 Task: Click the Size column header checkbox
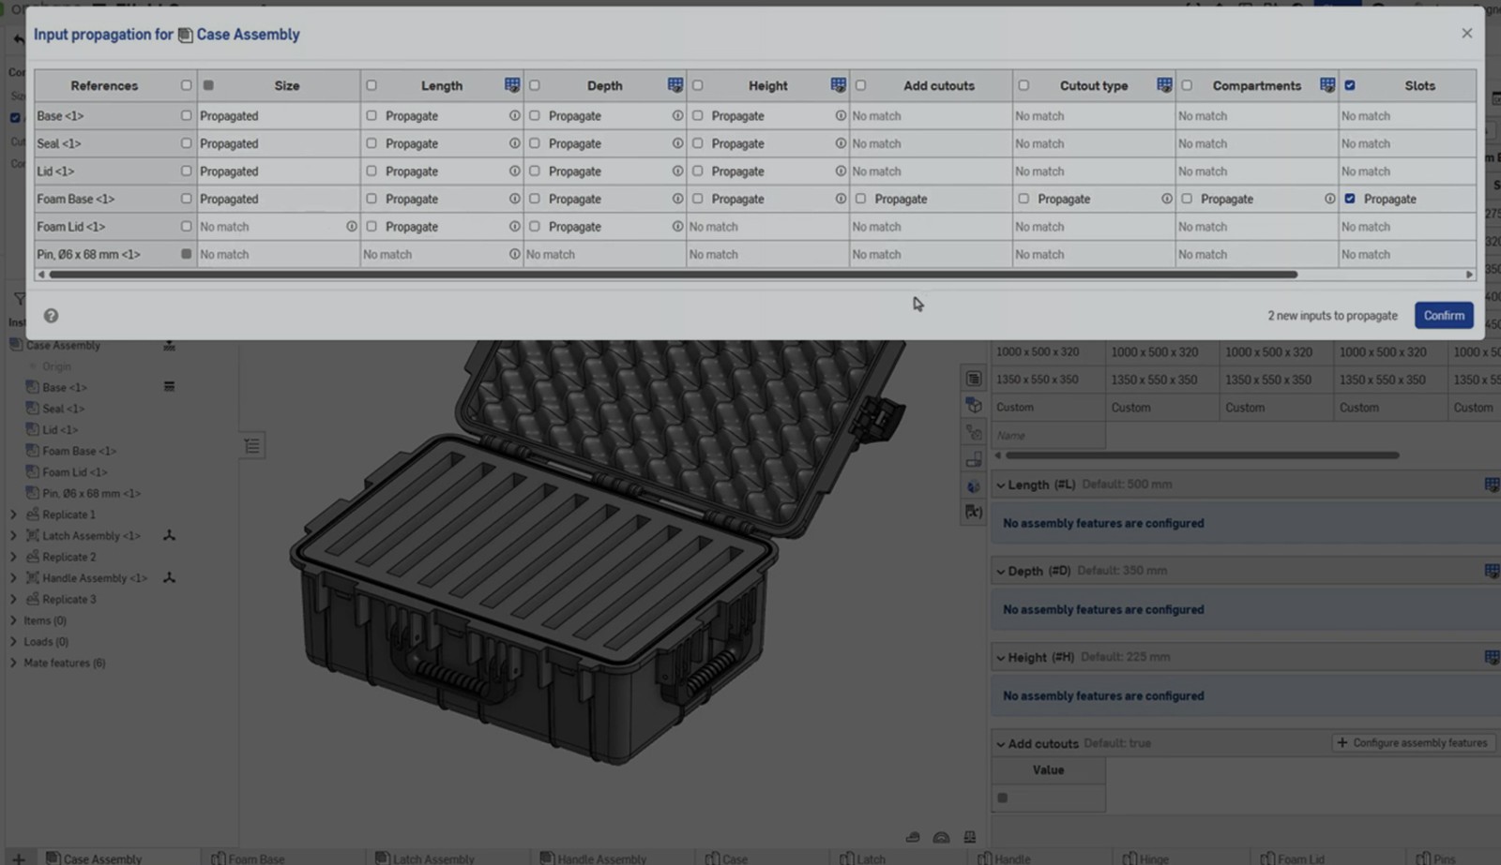point(208,85)
